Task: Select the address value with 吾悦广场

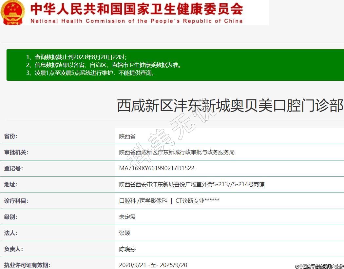Action: coord(192,184)
